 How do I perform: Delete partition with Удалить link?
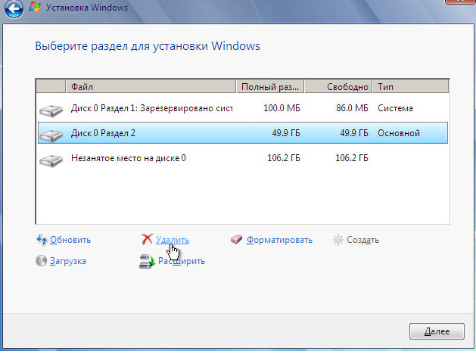coord(173,240)
